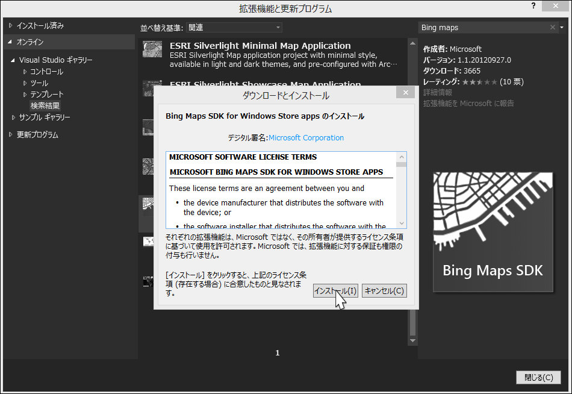572x394 pixels.
Task: Open the Microsoft Corporation signature link
Action: 306,138
